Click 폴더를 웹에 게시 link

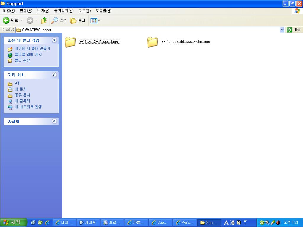coord(28,55)
